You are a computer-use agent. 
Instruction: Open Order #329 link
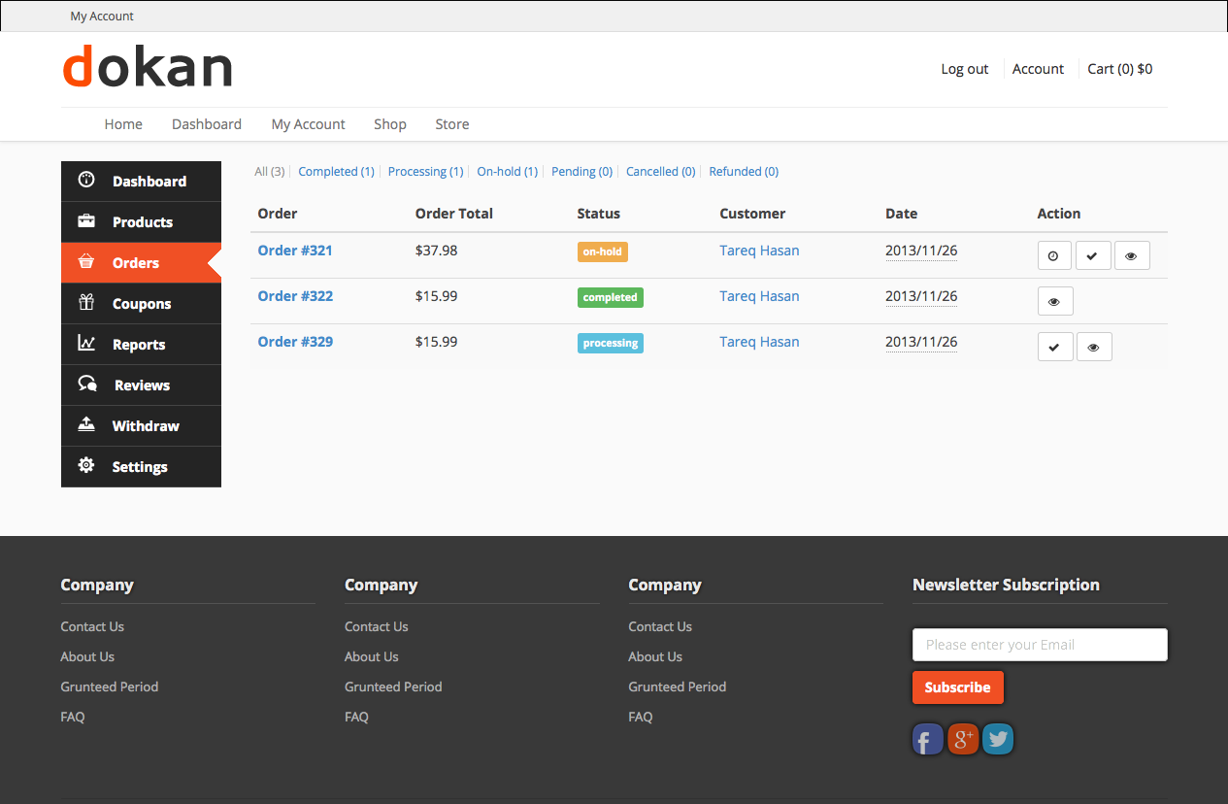tap(295, 342)
